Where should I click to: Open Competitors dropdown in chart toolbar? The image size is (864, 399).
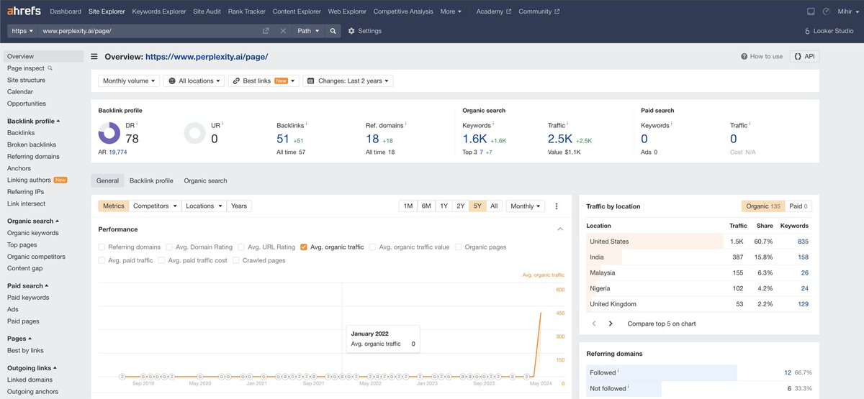[156, 206]
